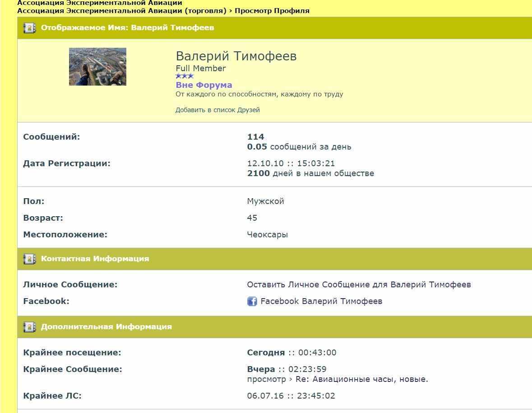Click the просмотр link under Крайнее Сообщение
The width and height of the screenshot is (532, 413).
pyautogui.click(x=266, y=379)
